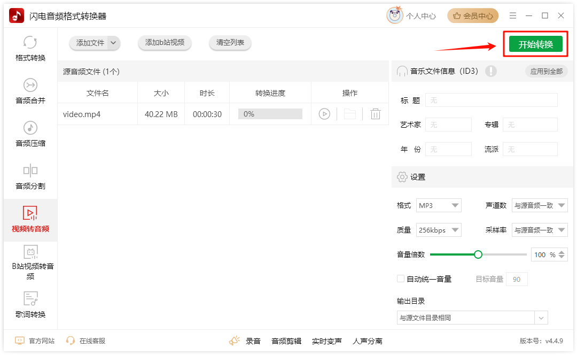This screenshot has height=355, width=577.
Task: Switch to 音频合并 in the sidebar
Action: 30,91
